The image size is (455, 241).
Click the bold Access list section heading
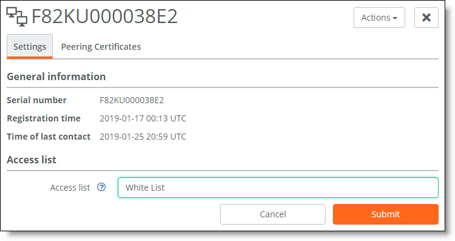[x=32, y=160]
